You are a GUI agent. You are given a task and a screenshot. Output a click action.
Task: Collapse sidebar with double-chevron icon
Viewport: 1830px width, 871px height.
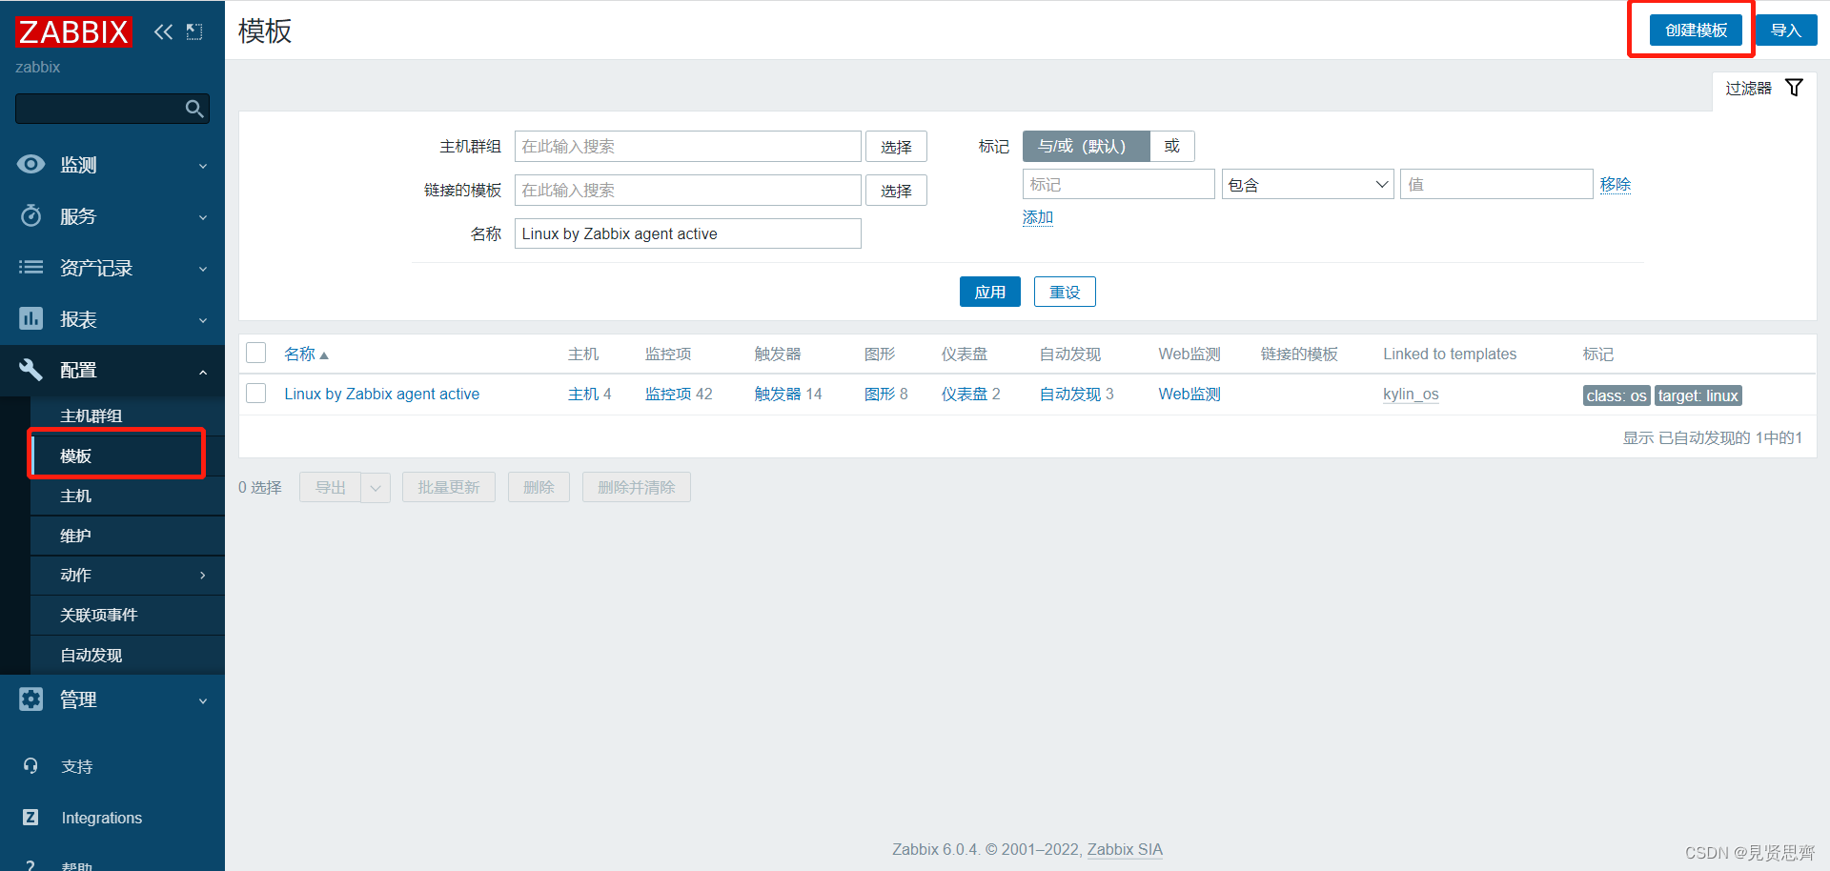[164, 31]
